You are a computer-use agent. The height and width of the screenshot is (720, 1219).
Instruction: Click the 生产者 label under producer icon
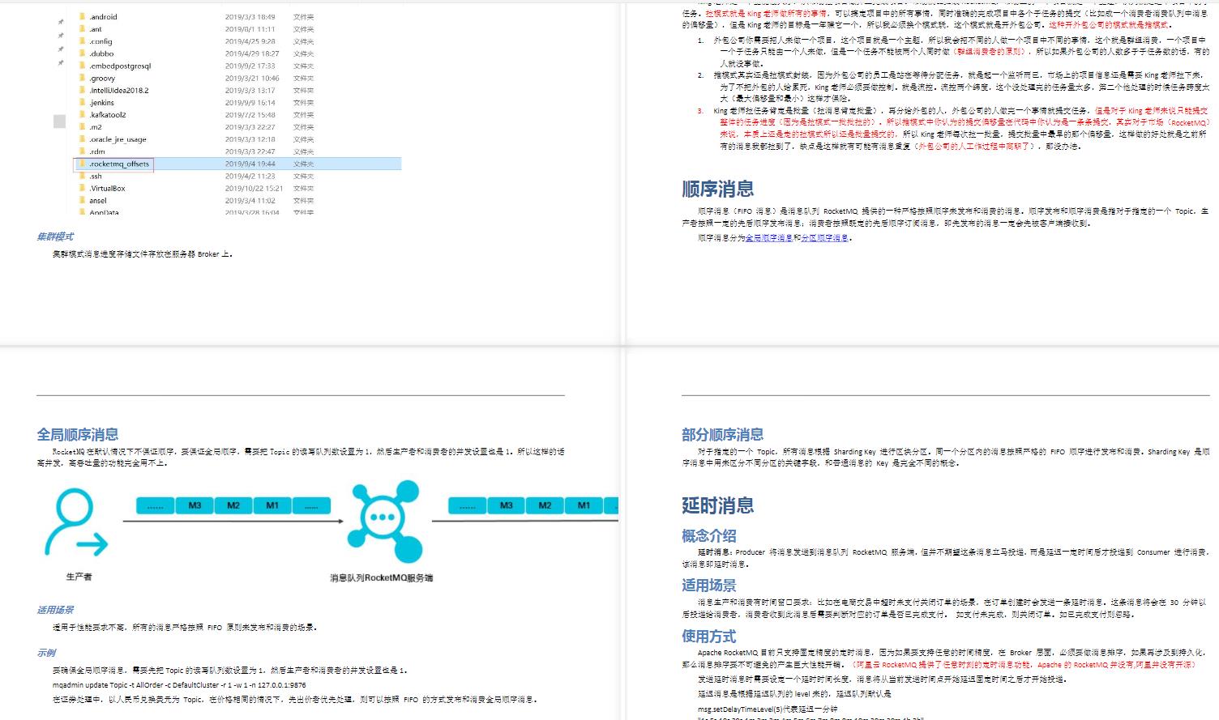[x=79, y=577]
